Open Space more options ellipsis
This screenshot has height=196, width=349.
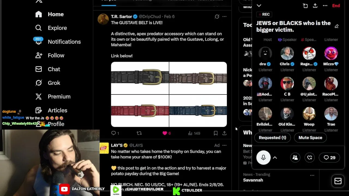tap(325, 5)
